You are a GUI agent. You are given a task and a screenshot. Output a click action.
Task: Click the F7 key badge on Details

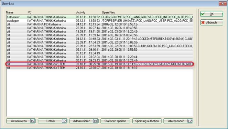64,121
